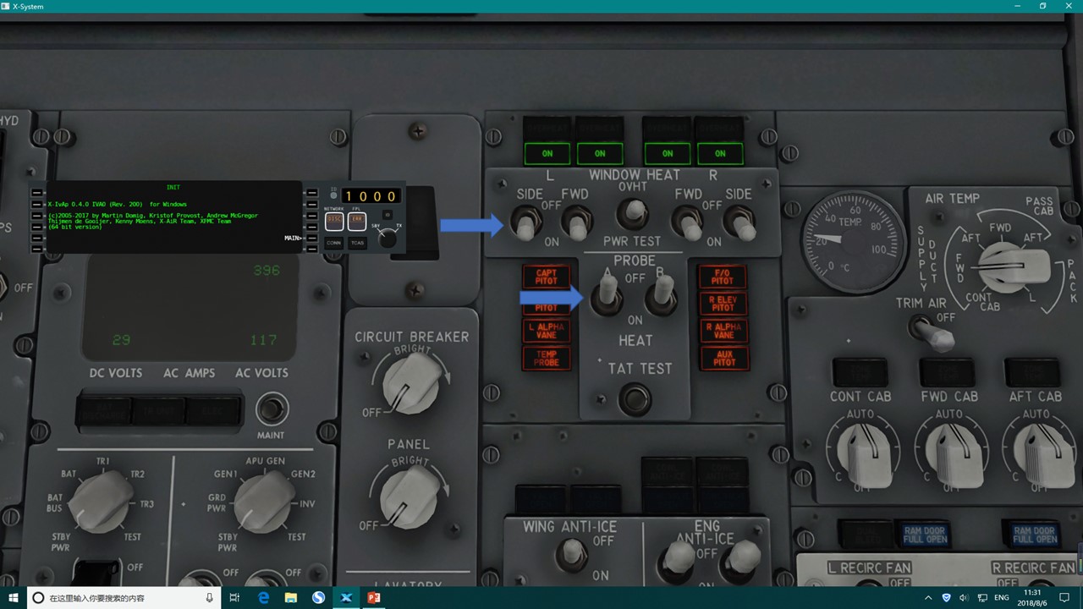The width and height of the screenshot is (1083, 609).
Task: Click the TCAS button on IvAp panel
Action: point(358,243)
